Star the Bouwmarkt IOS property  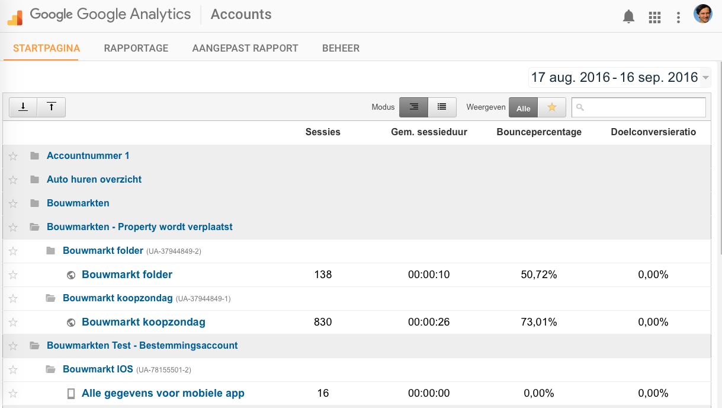[13, 369]
